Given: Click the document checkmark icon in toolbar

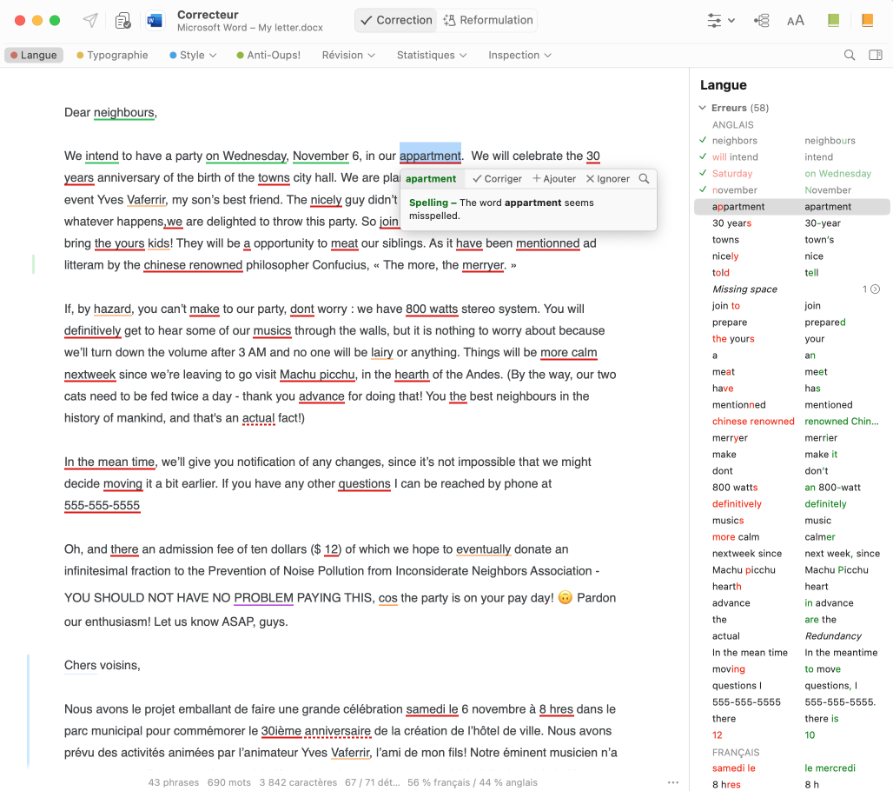Looking at the screenshot, I should [x=123, y=21].
